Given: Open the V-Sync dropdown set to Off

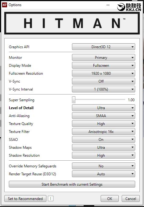Looking at the screenshot, I should (x=103, y=81).
